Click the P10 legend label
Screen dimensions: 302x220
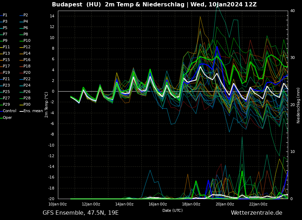(27, 41)
